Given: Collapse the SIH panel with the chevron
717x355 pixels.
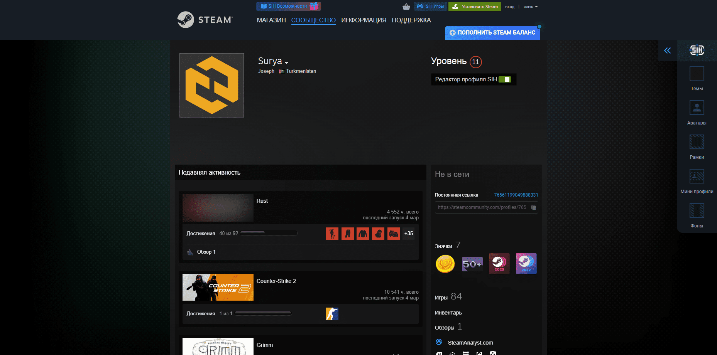Looking at the screenshot, I should click(668, 50).
